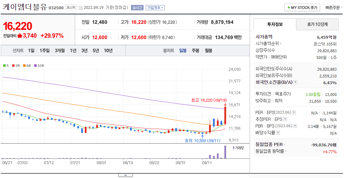Select the 월봉 candlestick chart
The width and height of the screenshot is (344, 178).
[x=208, y=50]
